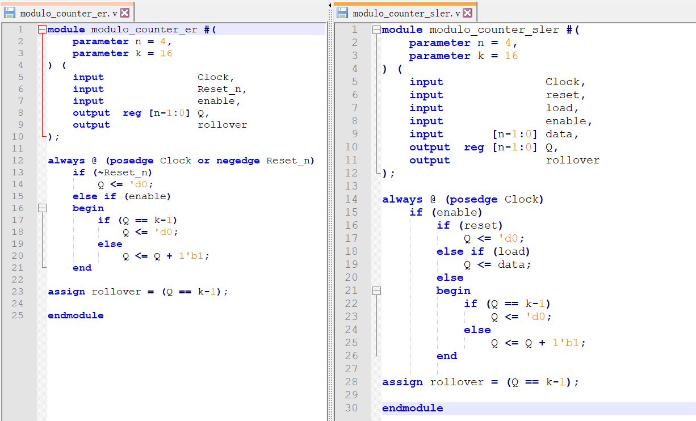Click the left arrow marker atop the pane splitter
Image resolution: width=696 pixels, height=421 pixels.
pyautogui.click(x=330, y=5)
